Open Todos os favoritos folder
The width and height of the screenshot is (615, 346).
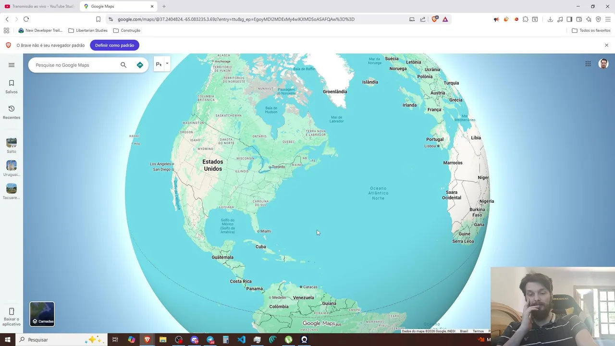click(x=591, y=30)
